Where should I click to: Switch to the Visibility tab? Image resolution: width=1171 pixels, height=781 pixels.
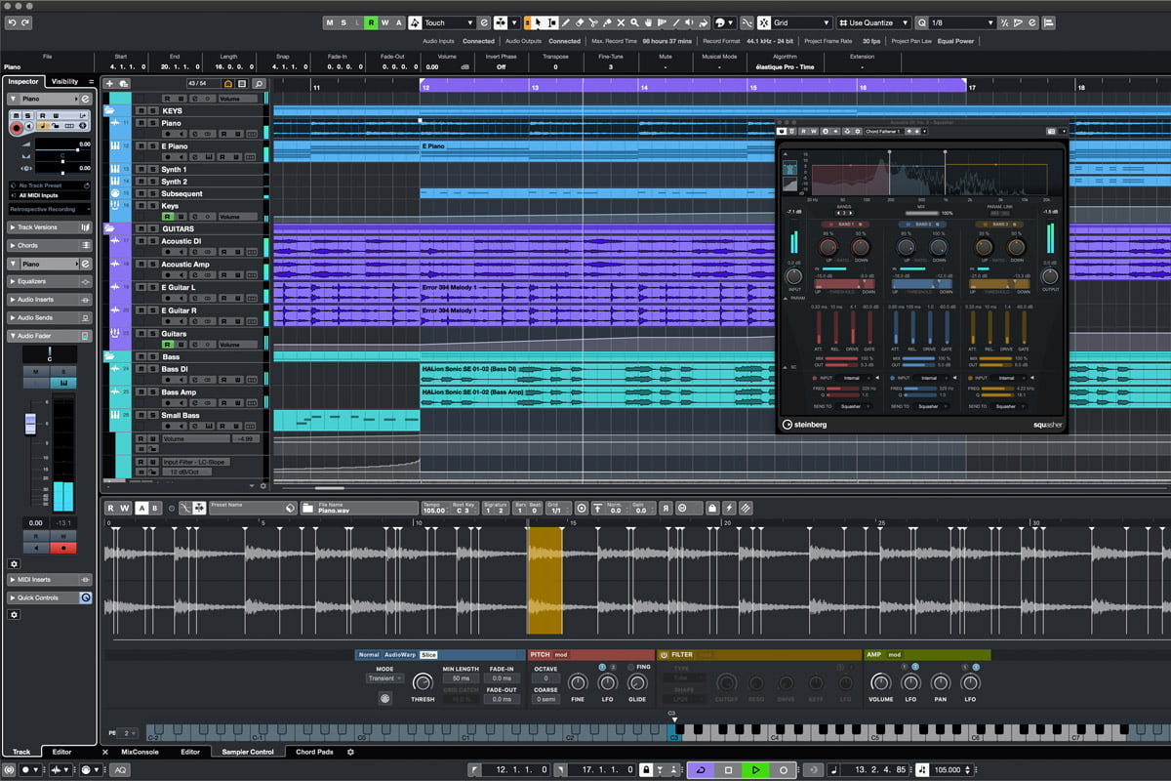coord(64,82)
